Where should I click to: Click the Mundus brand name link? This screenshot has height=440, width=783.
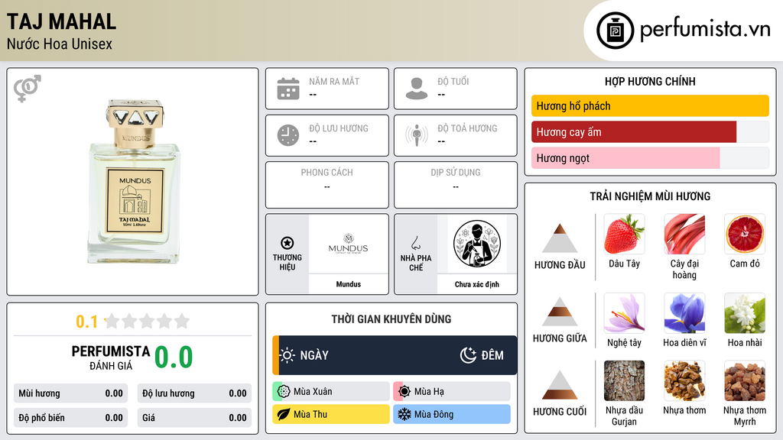coord(348,284)
